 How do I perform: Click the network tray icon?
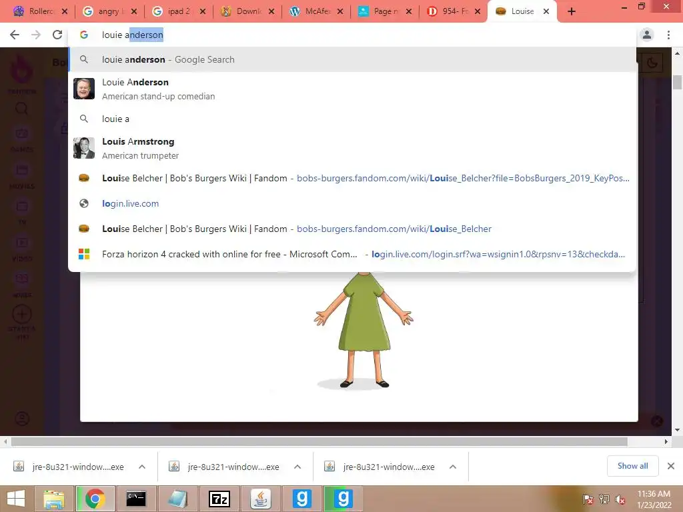pos(604,499)
